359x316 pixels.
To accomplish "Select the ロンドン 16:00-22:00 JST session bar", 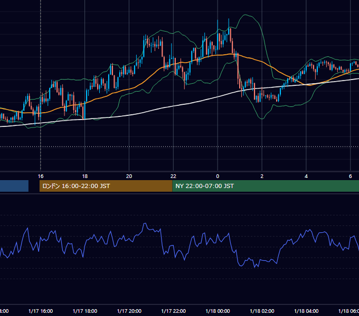I will pyautogui.click(x=106, y=186).
